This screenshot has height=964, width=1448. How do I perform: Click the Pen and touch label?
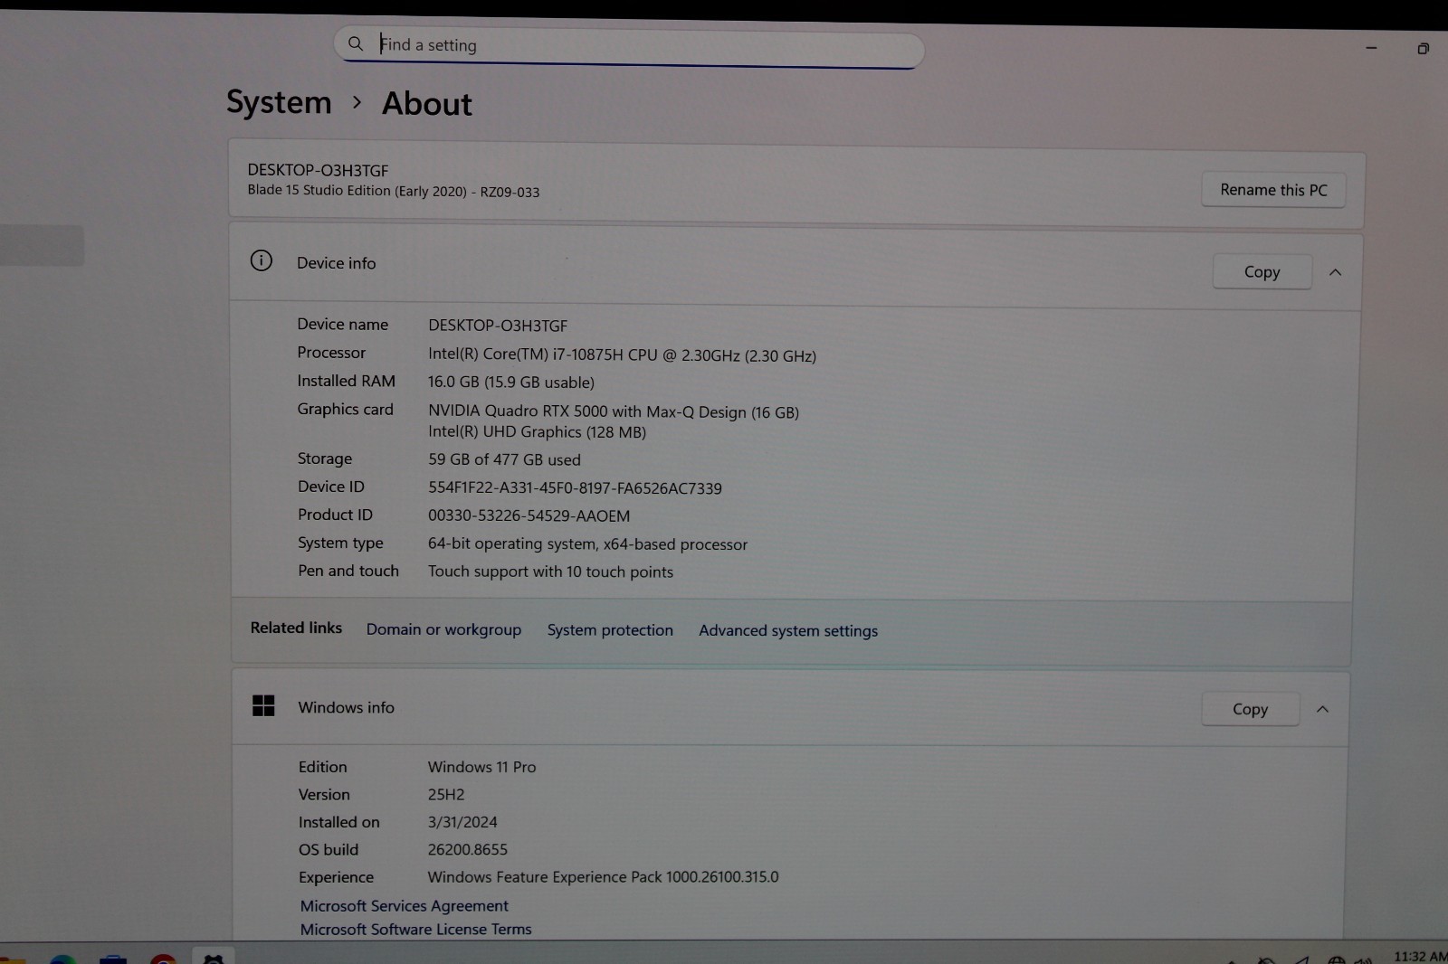(x=348, y=571)
